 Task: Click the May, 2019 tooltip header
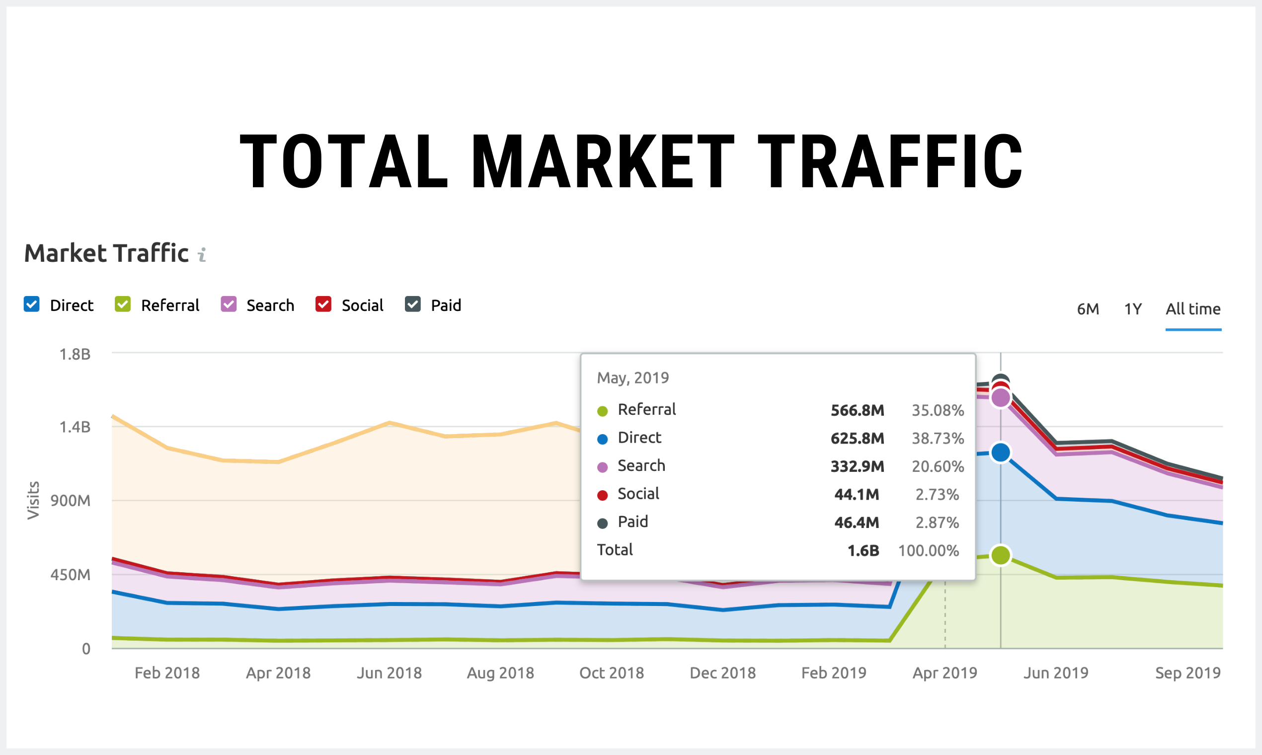[633, 377]
